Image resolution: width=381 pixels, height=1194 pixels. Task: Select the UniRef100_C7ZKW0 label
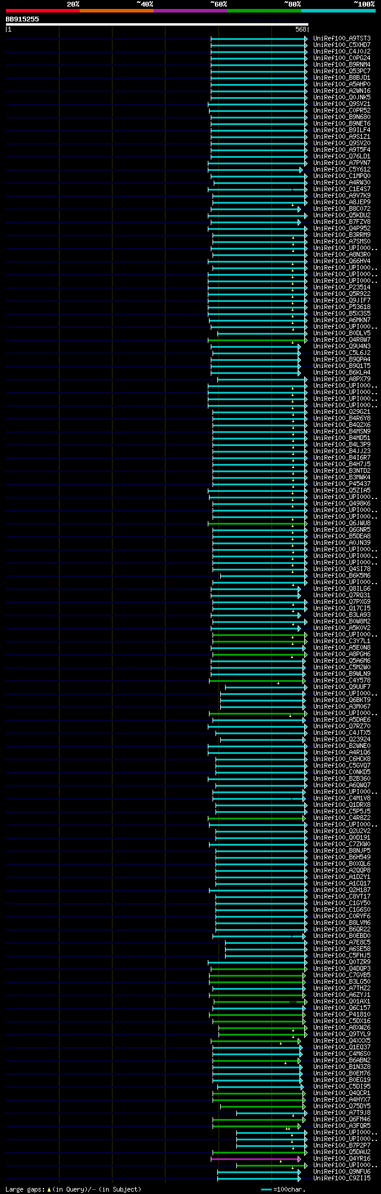tap(342, 844)
